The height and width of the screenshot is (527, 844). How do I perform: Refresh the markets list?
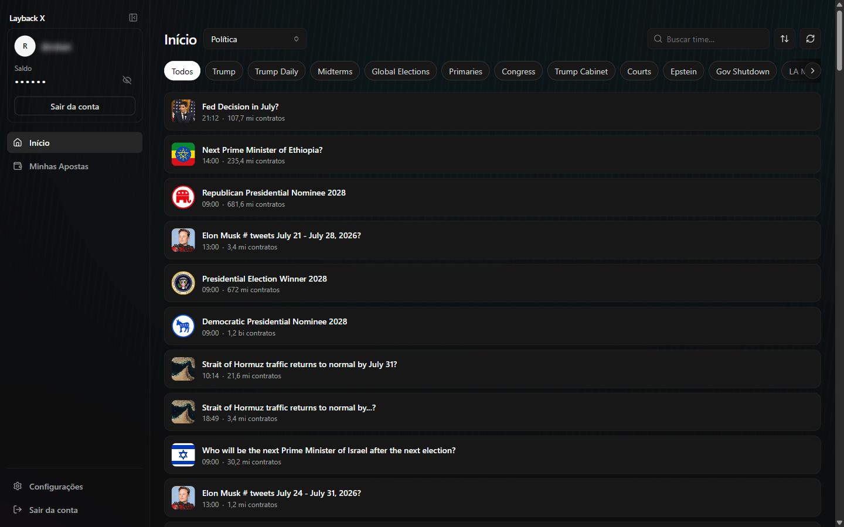pyautogui.click(x=810, y=39)
